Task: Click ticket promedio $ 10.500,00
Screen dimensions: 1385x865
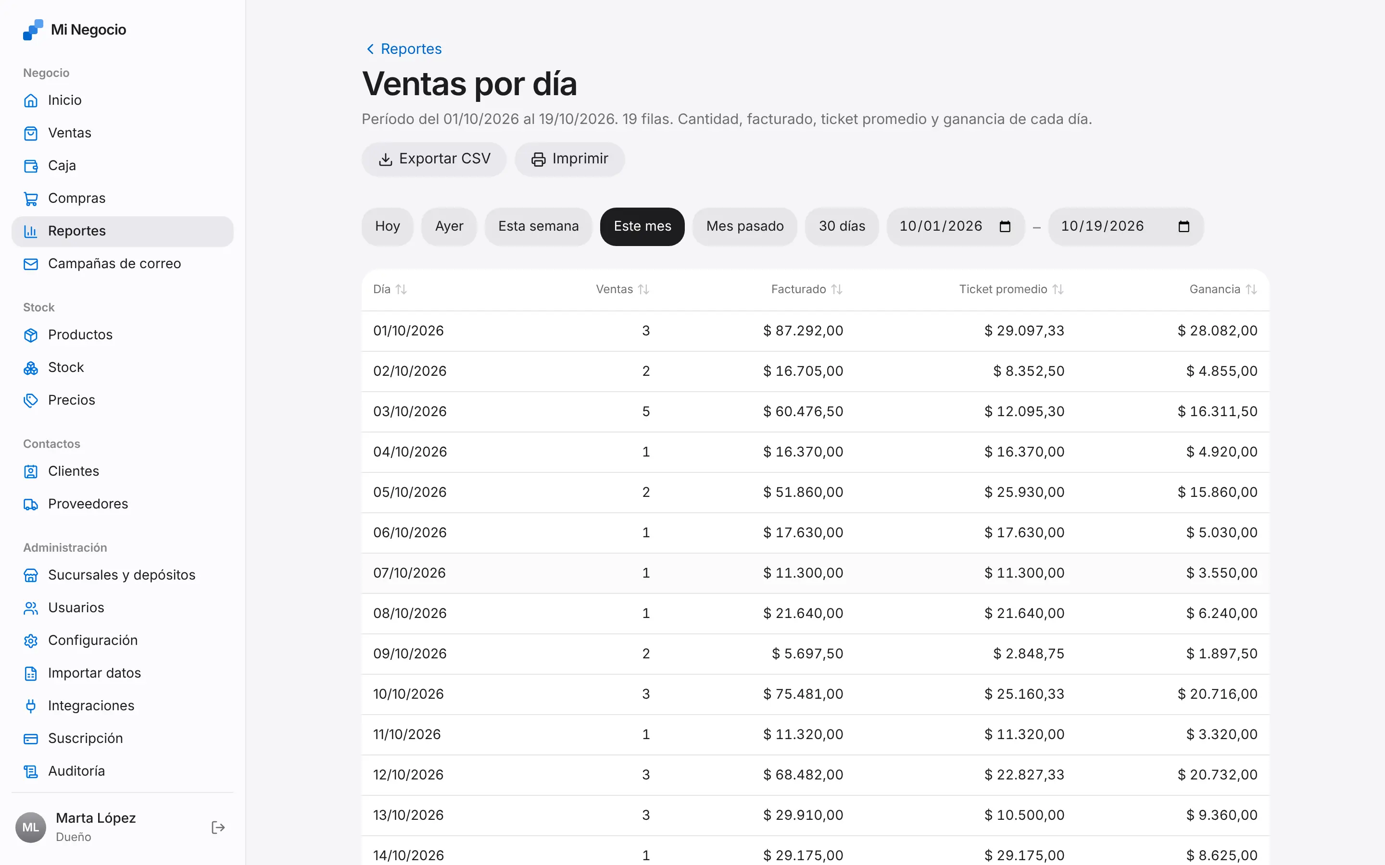Action: pyautogui.click(x=1024, y=815)
